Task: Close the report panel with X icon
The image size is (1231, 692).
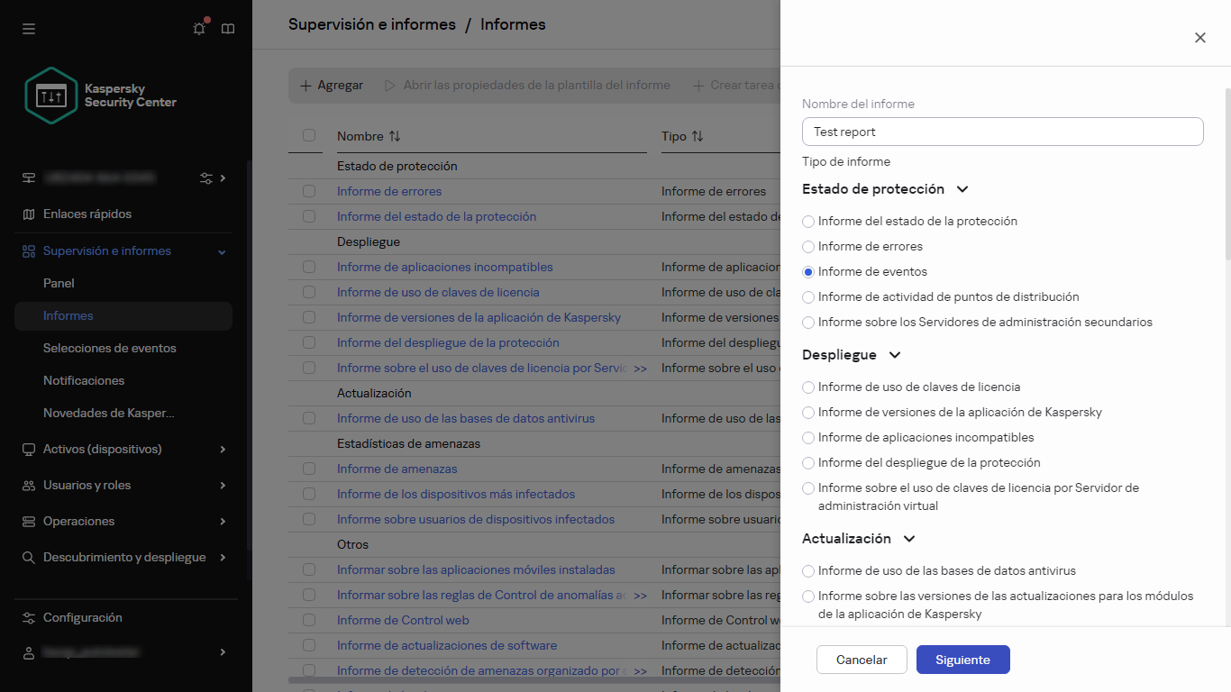Action: coord(1199,38)
